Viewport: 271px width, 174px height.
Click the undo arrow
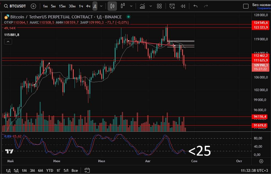(196, 6)
